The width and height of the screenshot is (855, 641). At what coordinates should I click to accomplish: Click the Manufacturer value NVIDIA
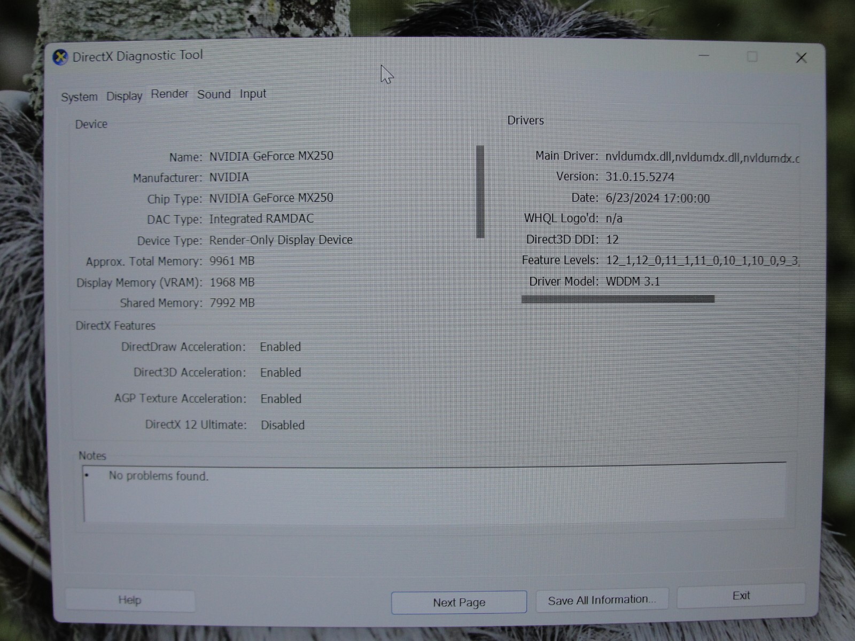[x=229, y=177]
